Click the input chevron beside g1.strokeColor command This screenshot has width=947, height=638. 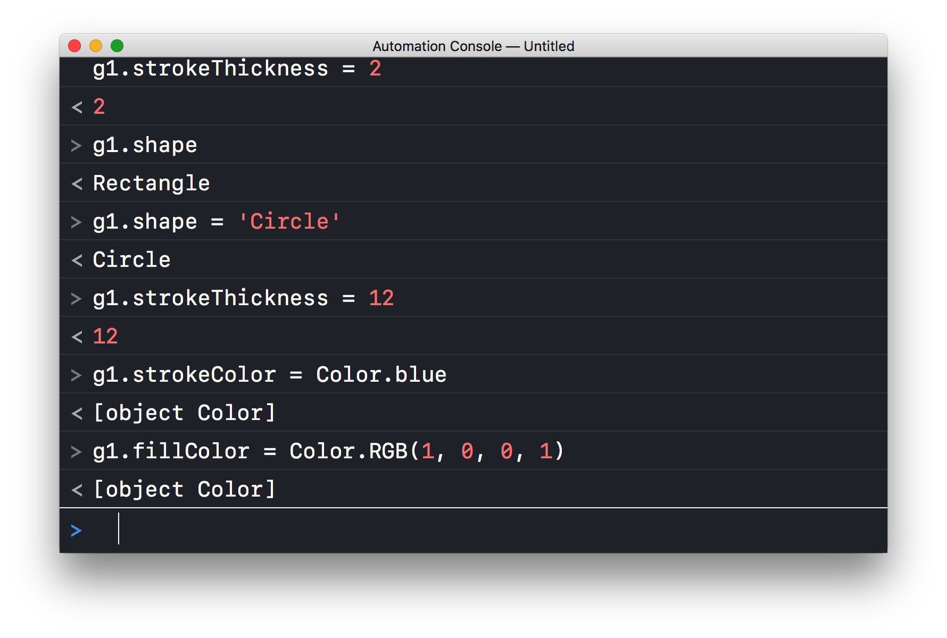pyautogui.click(x=76, y=375)
